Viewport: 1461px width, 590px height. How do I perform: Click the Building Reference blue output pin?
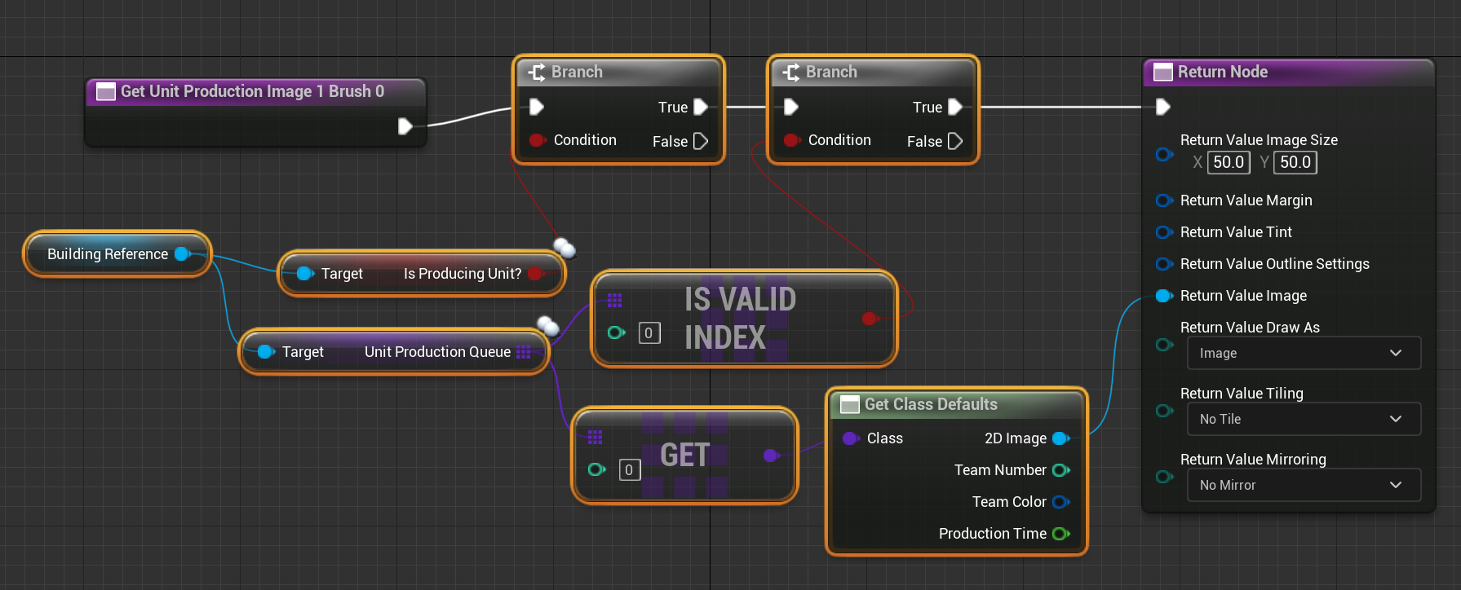(182, 254)
